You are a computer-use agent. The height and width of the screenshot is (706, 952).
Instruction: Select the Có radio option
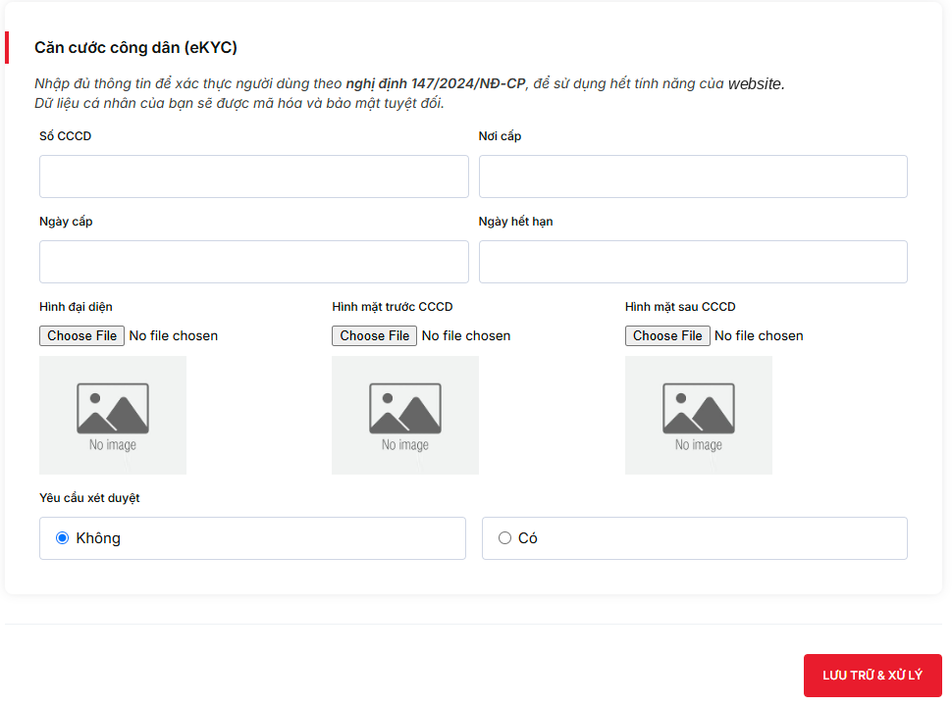tap(504, 538)
